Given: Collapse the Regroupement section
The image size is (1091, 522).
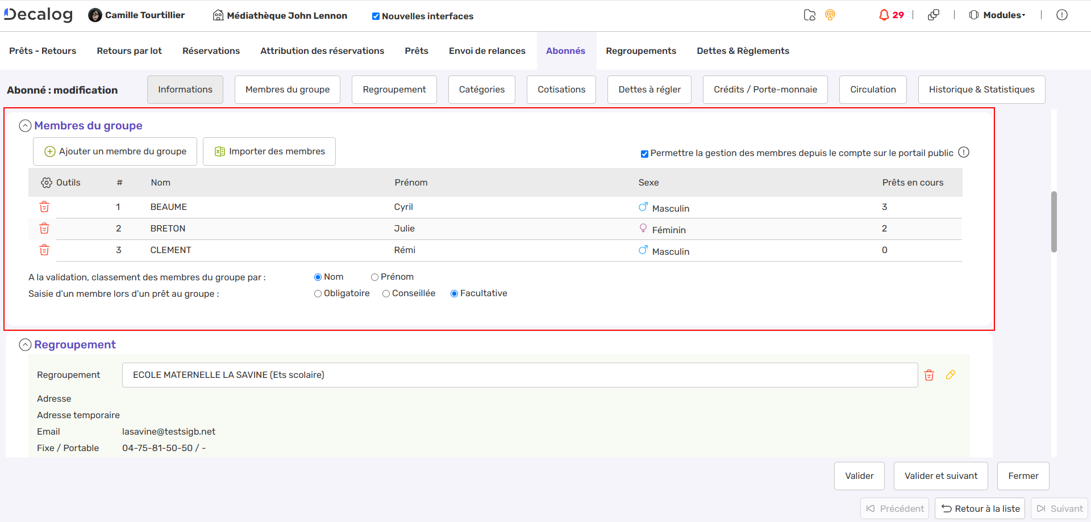Looking at the screenshot, I should 25,345.
